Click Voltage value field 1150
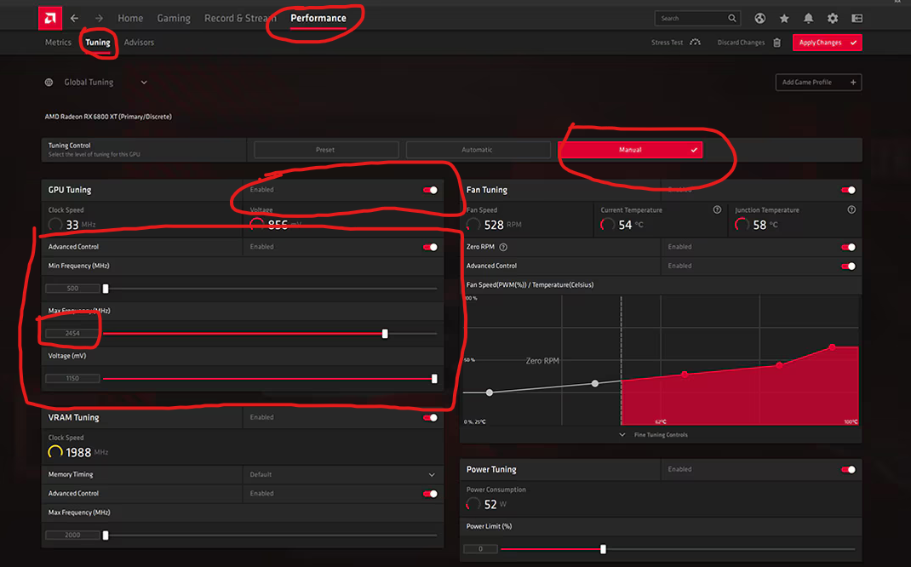 (72, 378)
